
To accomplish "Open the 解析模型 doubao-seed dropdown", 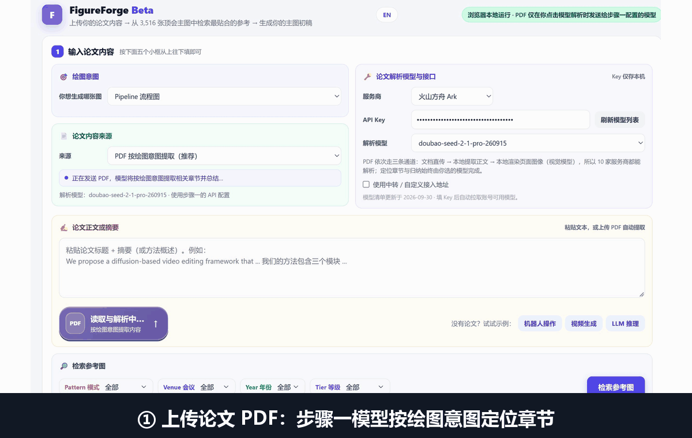I will [x=528, y=143].
